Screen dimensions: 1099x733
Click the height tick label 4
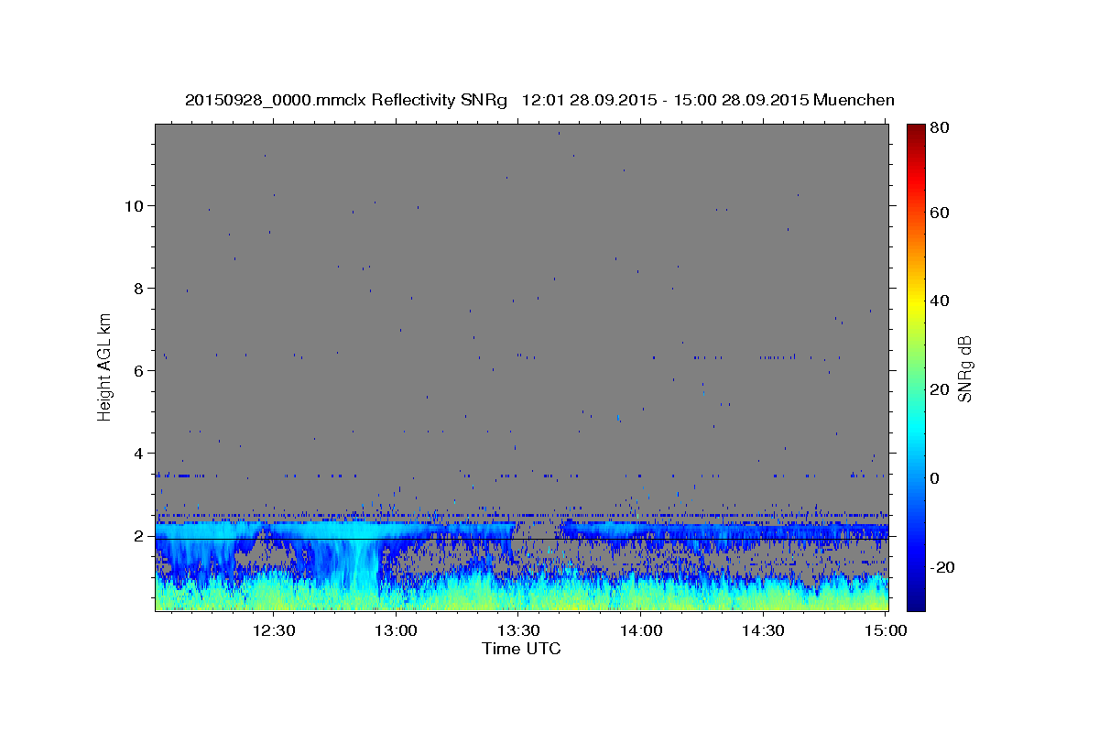(139, 453)
